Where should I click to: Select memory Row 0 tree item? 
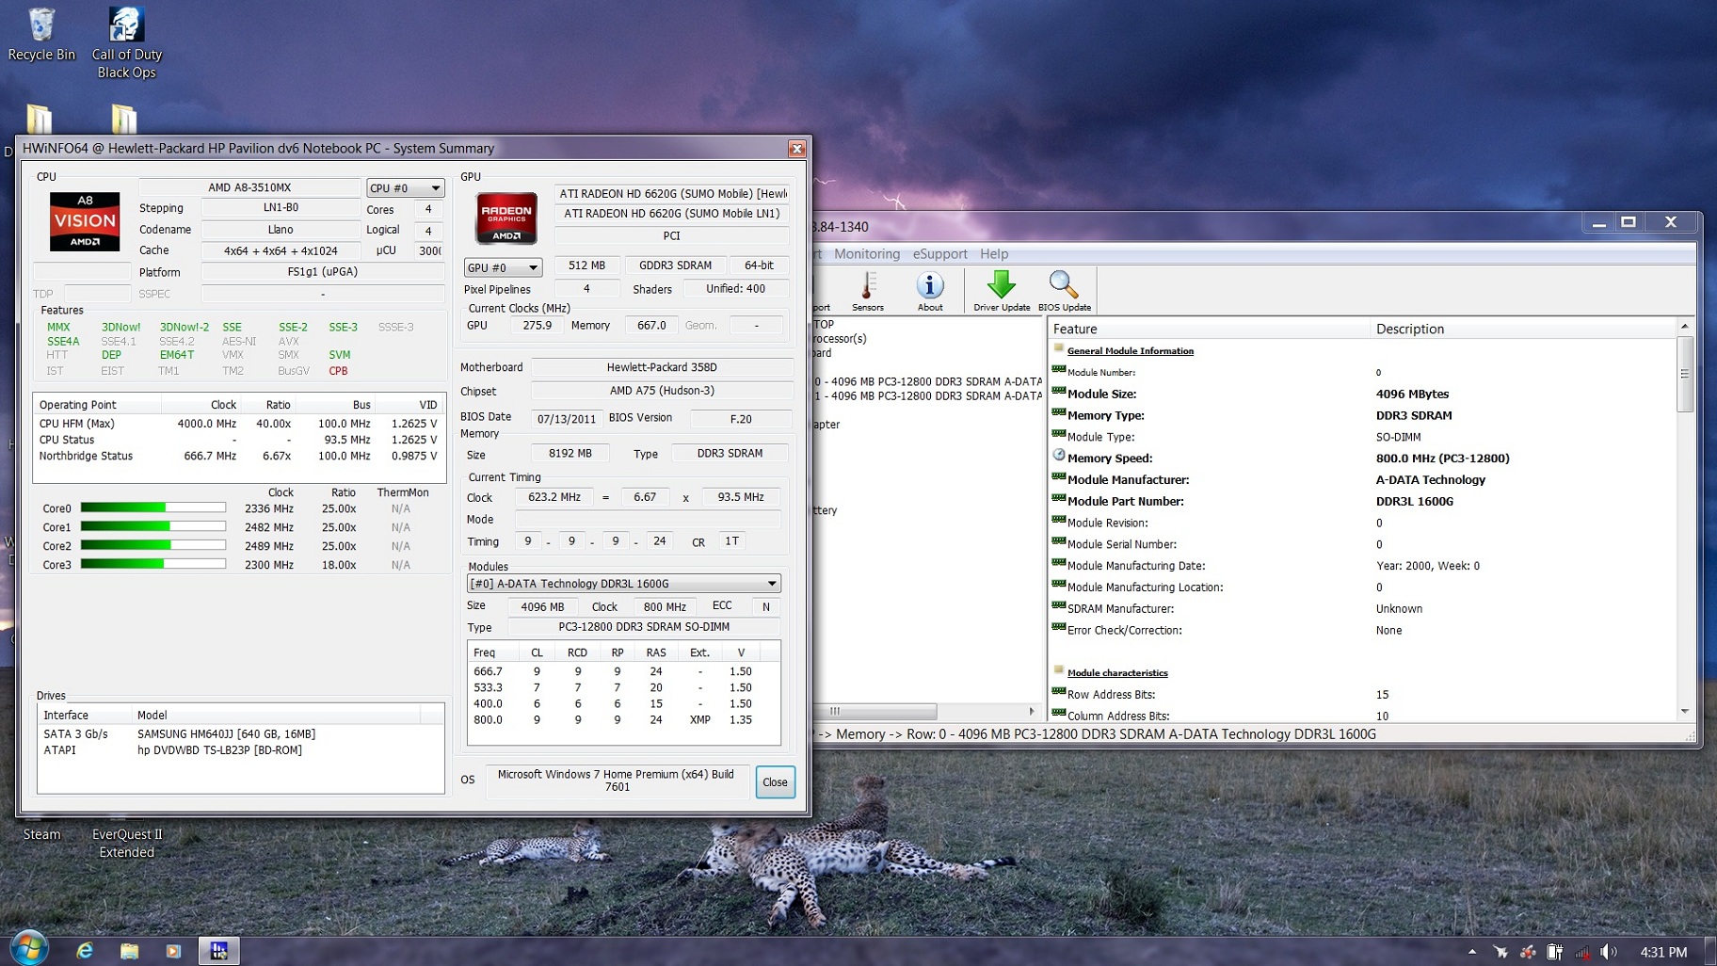pos(927,382)
